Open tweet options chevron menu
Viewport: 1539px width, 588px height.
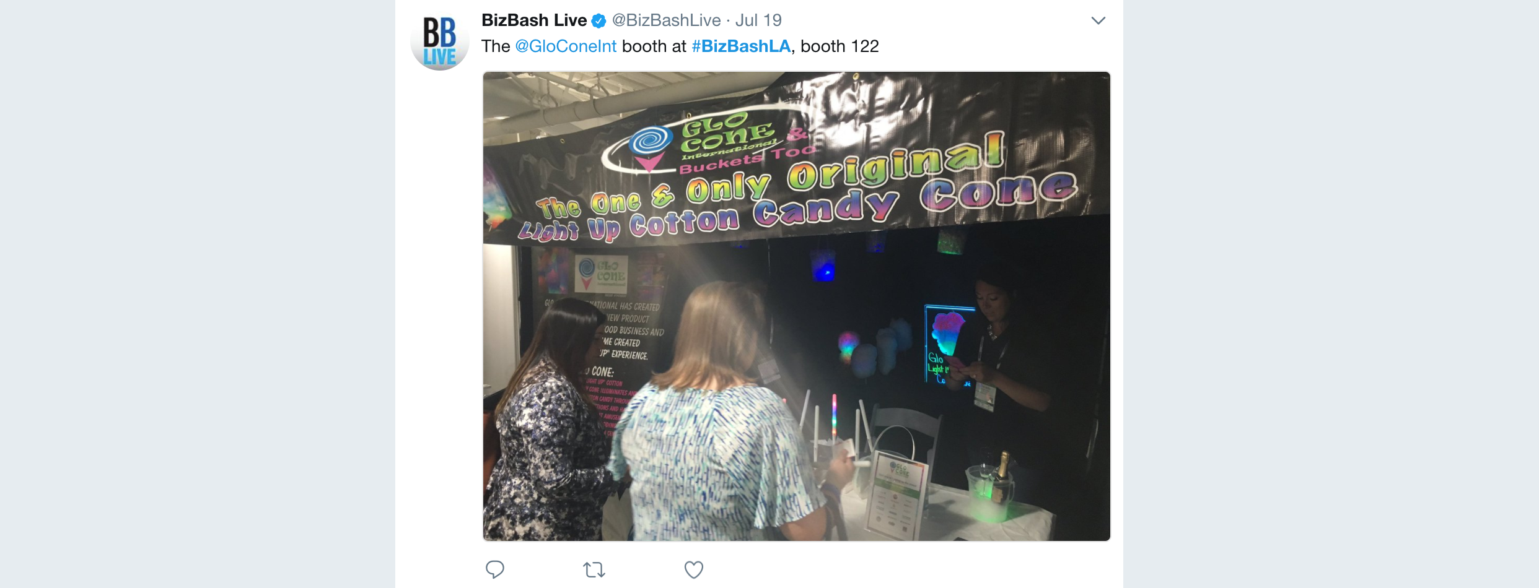(1098, 20)
